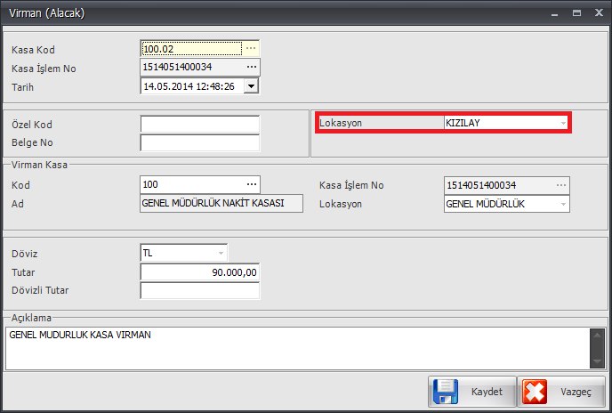Open ellipsis in Virman Kasa İşlem No field

click(x=561, y=185)
